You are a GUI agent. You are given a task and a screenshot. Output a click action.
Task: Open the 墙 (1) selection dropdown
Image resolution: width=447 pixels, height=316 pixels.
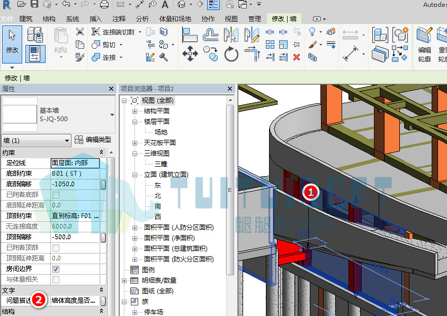[36, 140]
